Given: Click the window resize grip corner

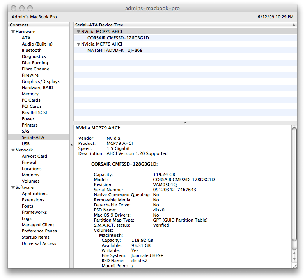Looking at the screenshot, I should pos(295,266).
